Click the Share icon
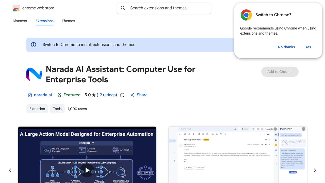Viewport: 325px width, 183px height. pos(133,95)
